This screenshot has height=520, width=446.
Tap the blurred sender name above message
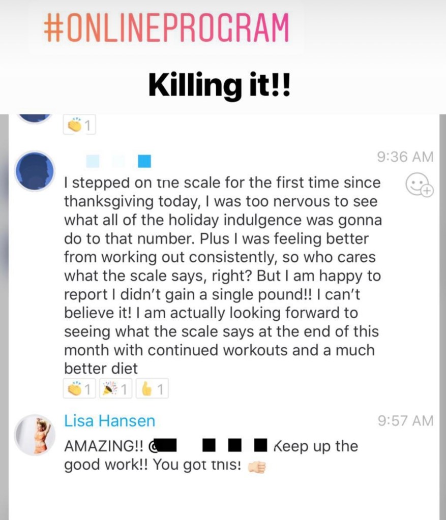[118, 161]
